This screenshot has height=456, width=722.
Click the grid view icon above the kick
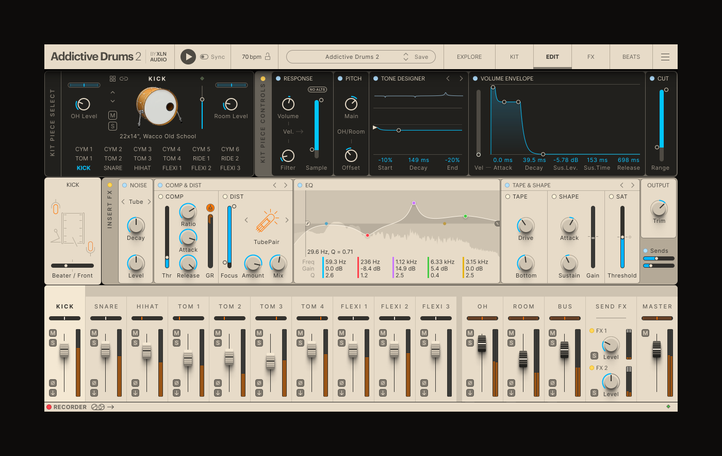(x=113, y=79)
